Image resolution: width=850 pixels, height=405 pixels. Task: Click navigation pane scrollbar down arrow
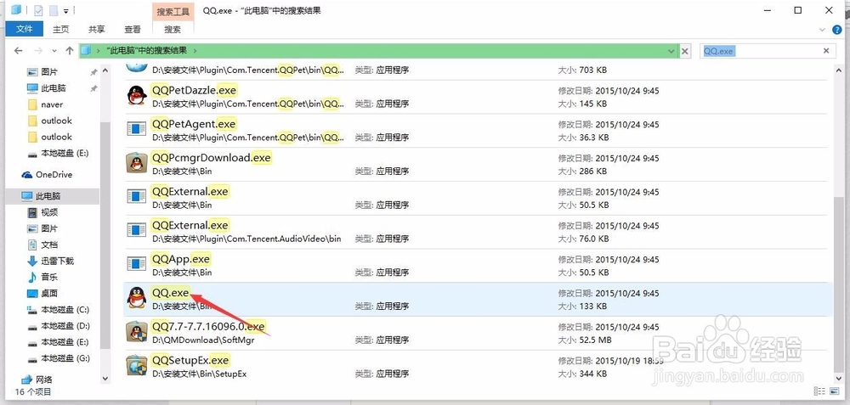(105, 379)
